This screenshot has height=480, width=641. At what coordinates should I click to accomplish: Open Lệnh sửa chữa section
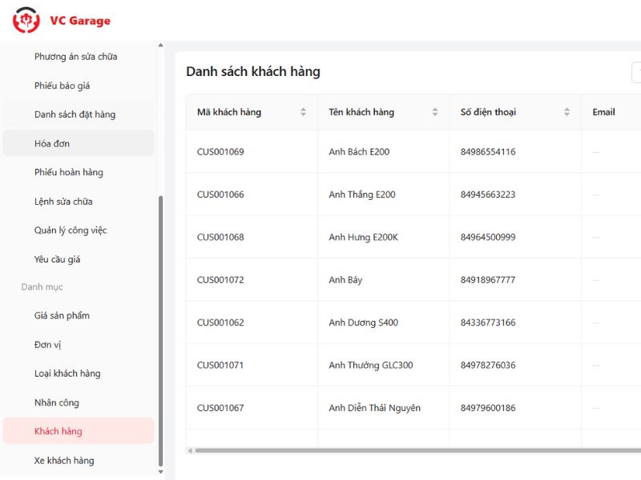pyautogui.click(x=63, y=202)
